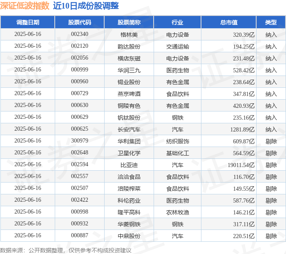Click stock code 000629

click(x=80, y=117)
